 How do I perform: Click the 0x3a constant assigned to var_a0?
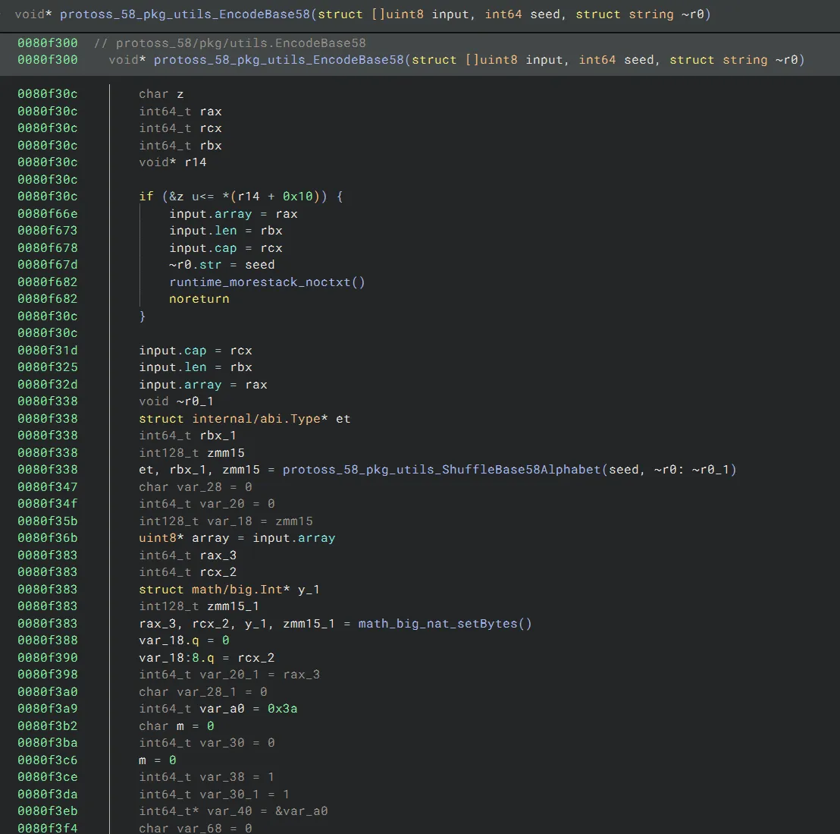coord(282,709)
